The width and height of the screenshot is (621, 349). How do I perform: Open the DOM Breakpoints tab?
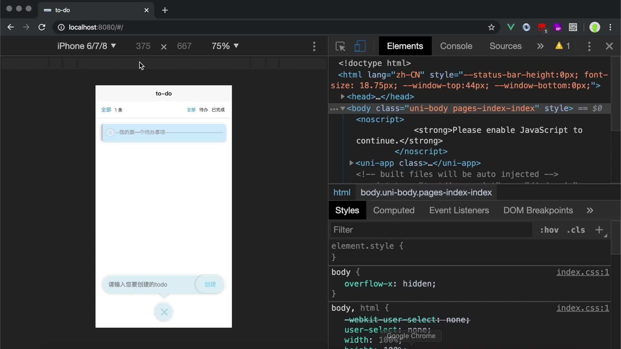[538, 210]
